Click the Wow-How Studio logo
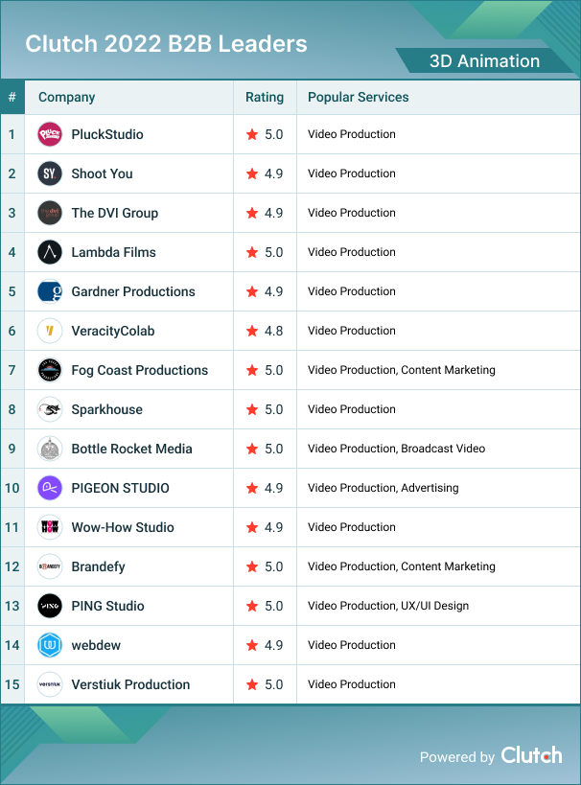 (50, 527)
